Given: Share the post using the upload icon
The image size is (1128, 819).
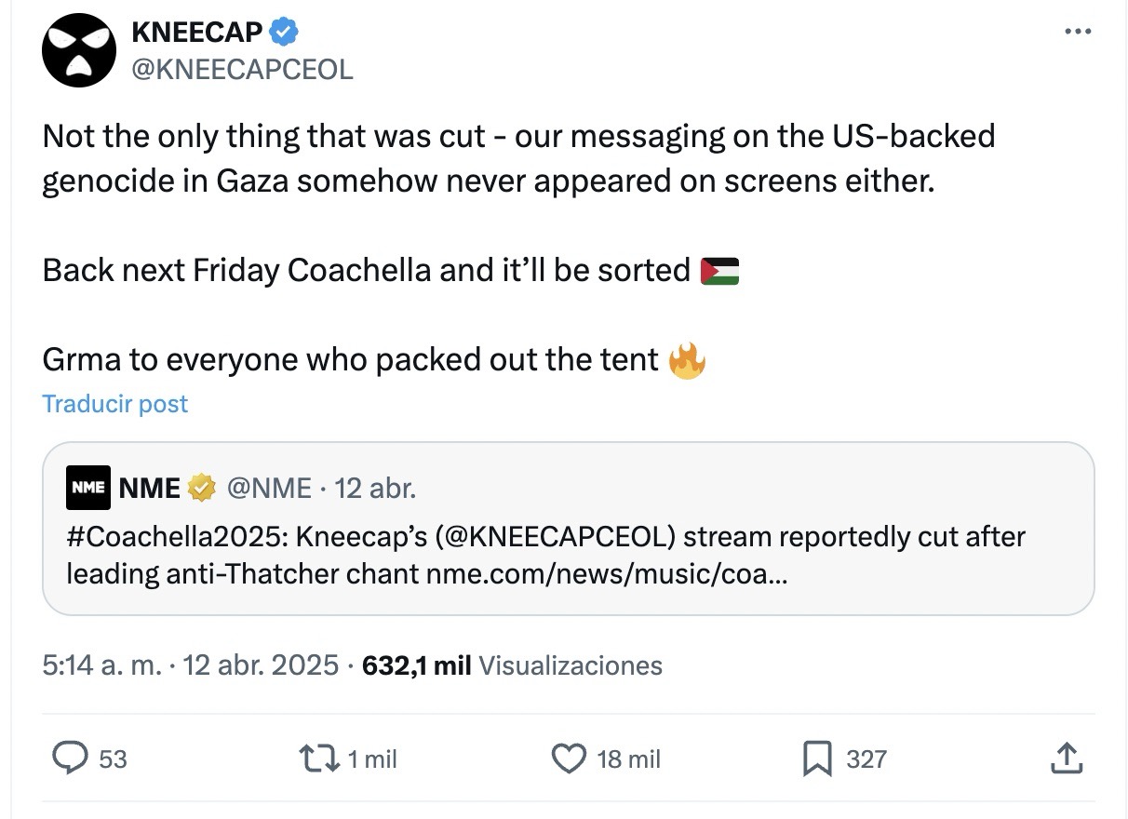Looking at the screenshot, I should (1066, 759).
